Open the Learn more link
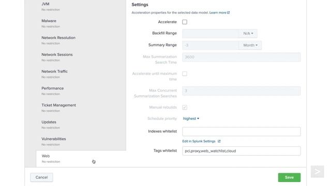The image size is (331, 186). coord(218,12)
